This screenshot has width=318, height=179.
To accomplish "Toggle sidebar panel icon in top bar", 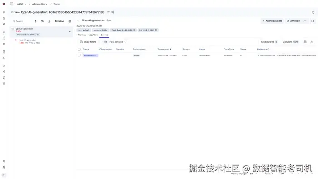I will 11,4.
